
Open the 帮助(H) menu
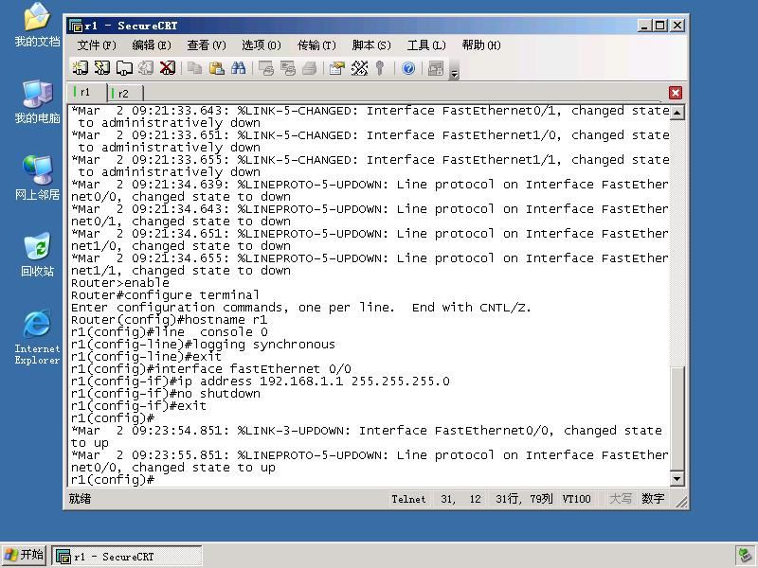(x=481, y=45)
